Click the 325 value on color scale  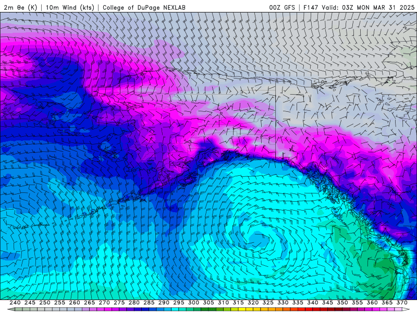268,303
